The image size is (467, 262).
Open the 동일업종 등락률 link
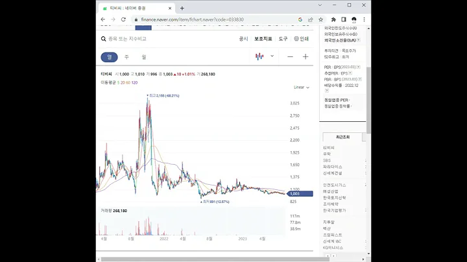[x=338, y=106]
